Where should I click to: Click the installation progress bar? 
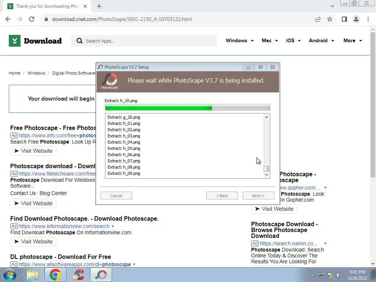pyautogui.click(x=188, y=107)
